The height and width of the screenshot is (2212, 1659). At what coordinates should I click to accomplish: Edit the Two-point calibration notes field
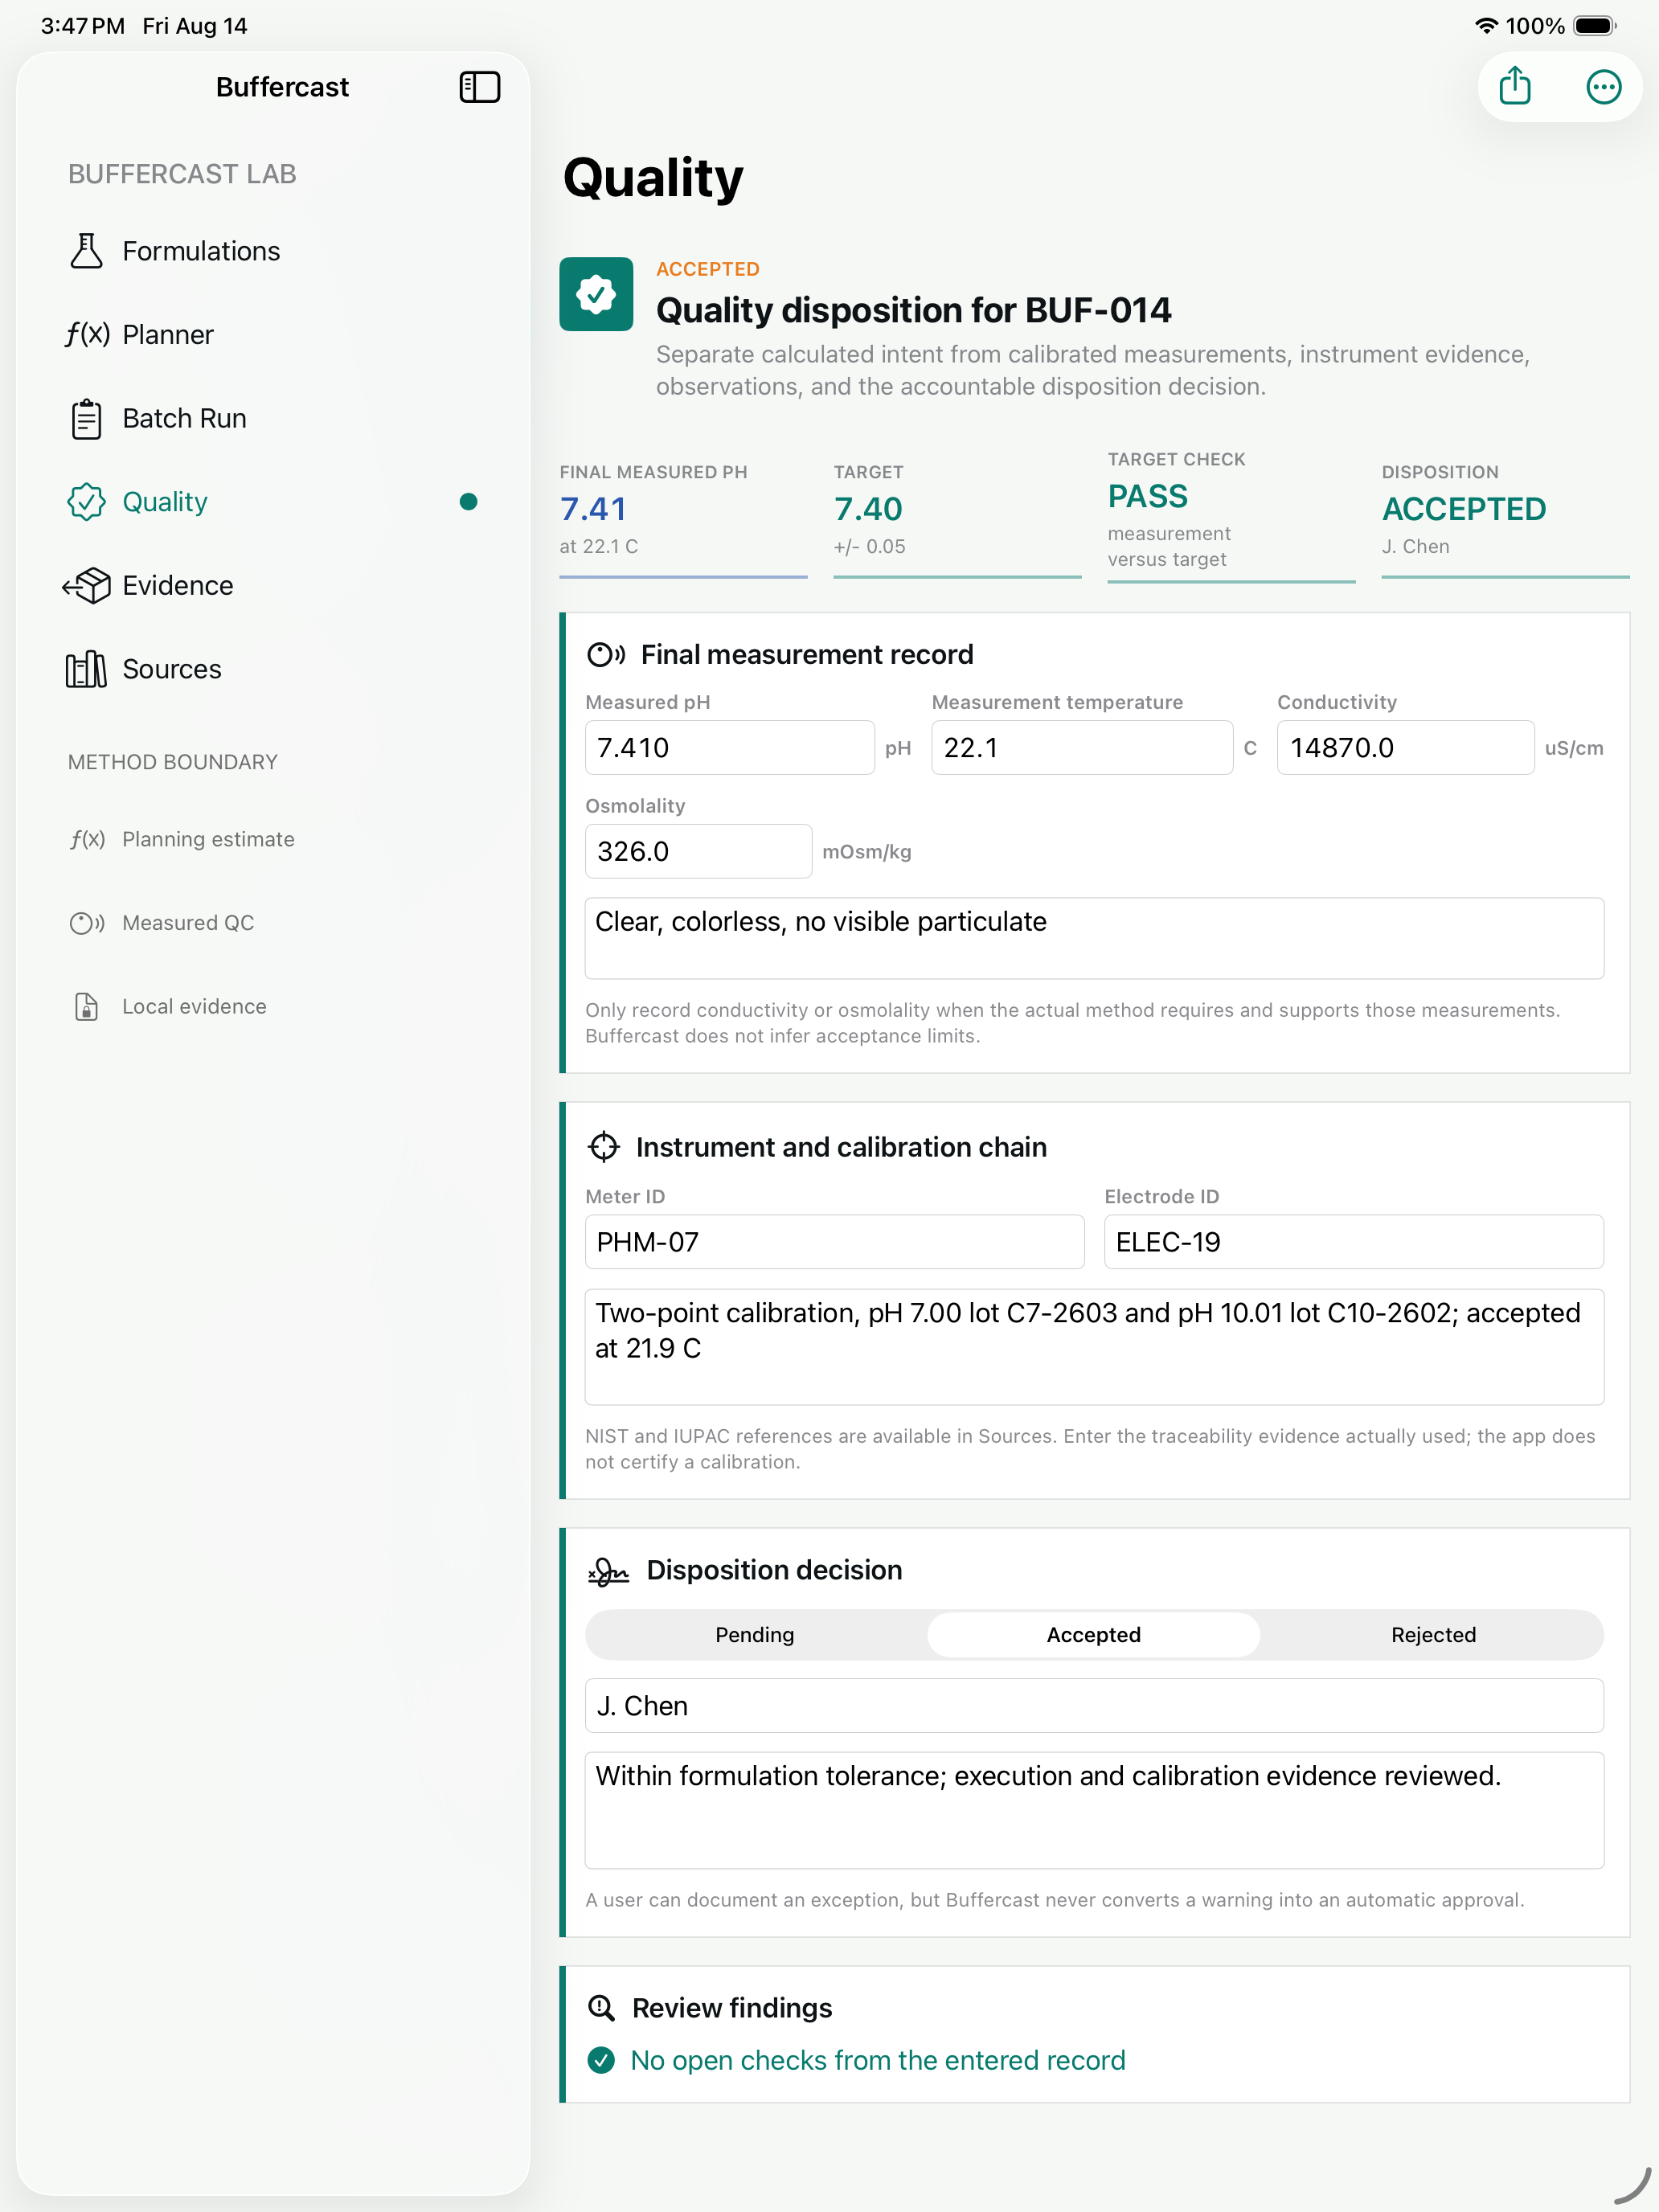tap(1094, 1347)
